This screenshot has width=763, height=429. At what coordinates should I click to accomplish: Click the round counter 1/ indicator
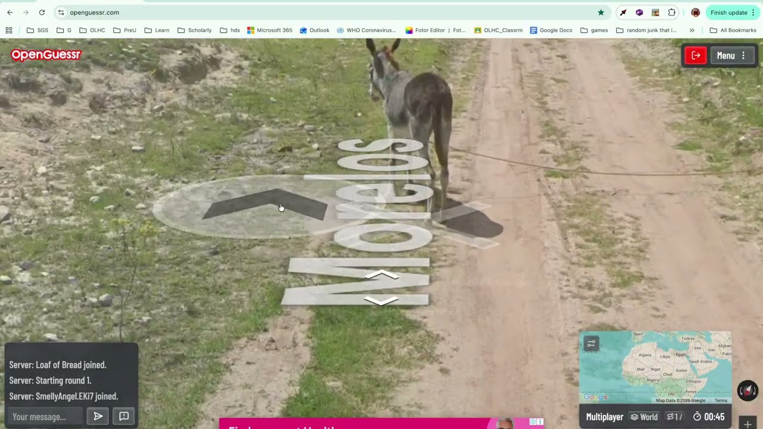tap(674, 417)
